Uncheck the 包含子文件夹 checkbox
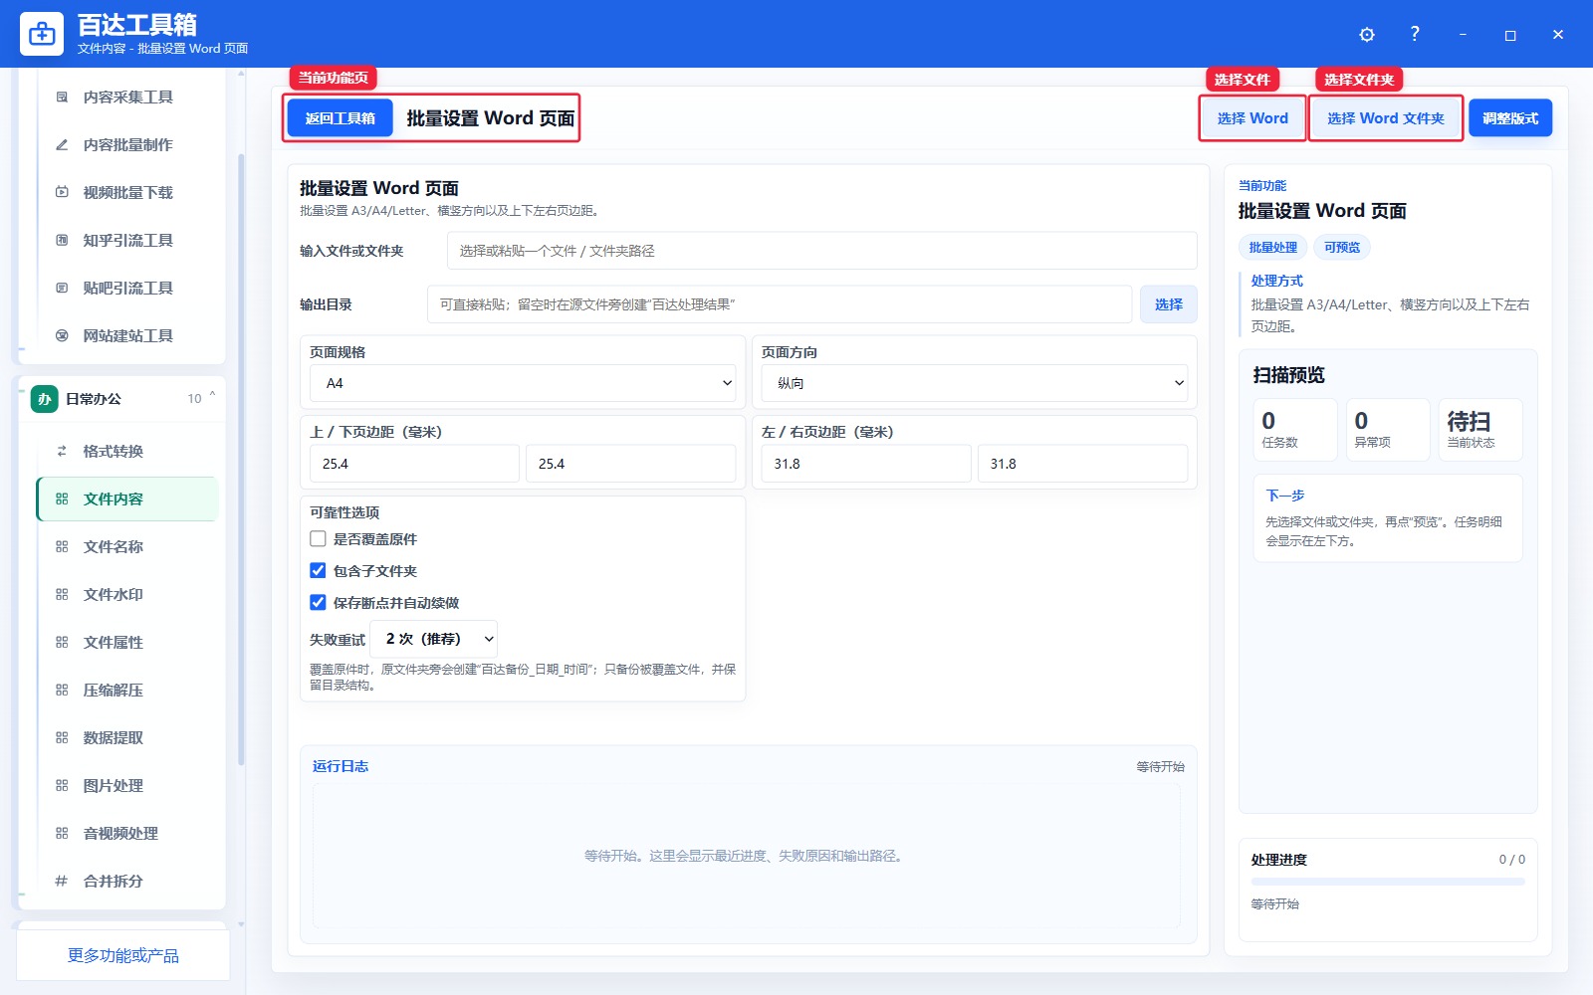This screenshot has height=995, width=1593. tap(318, 571)
